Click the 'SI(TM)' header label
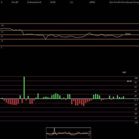Viewport: 139px width, 139px height. [x=53, y=2]
